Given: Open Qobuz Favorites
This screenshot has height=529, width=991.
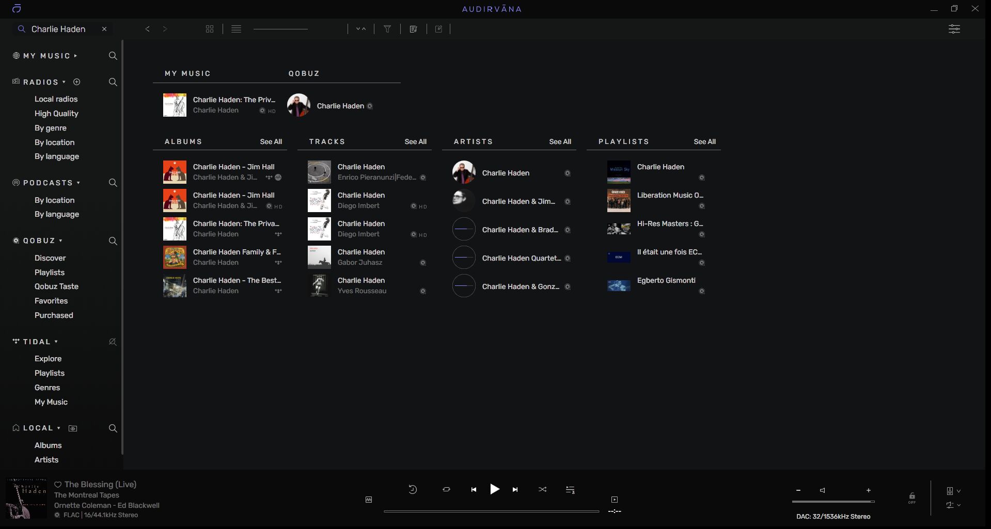Looking at the screenshot, I should [51, 301].
